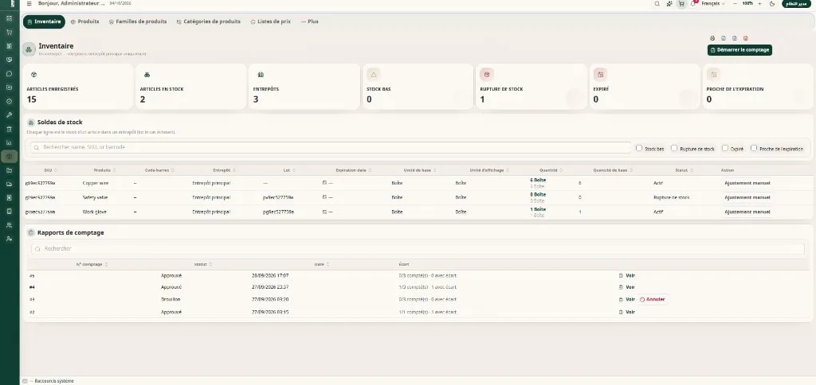This screenshot has width=816, height=385.
Task: Switch to the Produits tab
Action: [84, 21]
